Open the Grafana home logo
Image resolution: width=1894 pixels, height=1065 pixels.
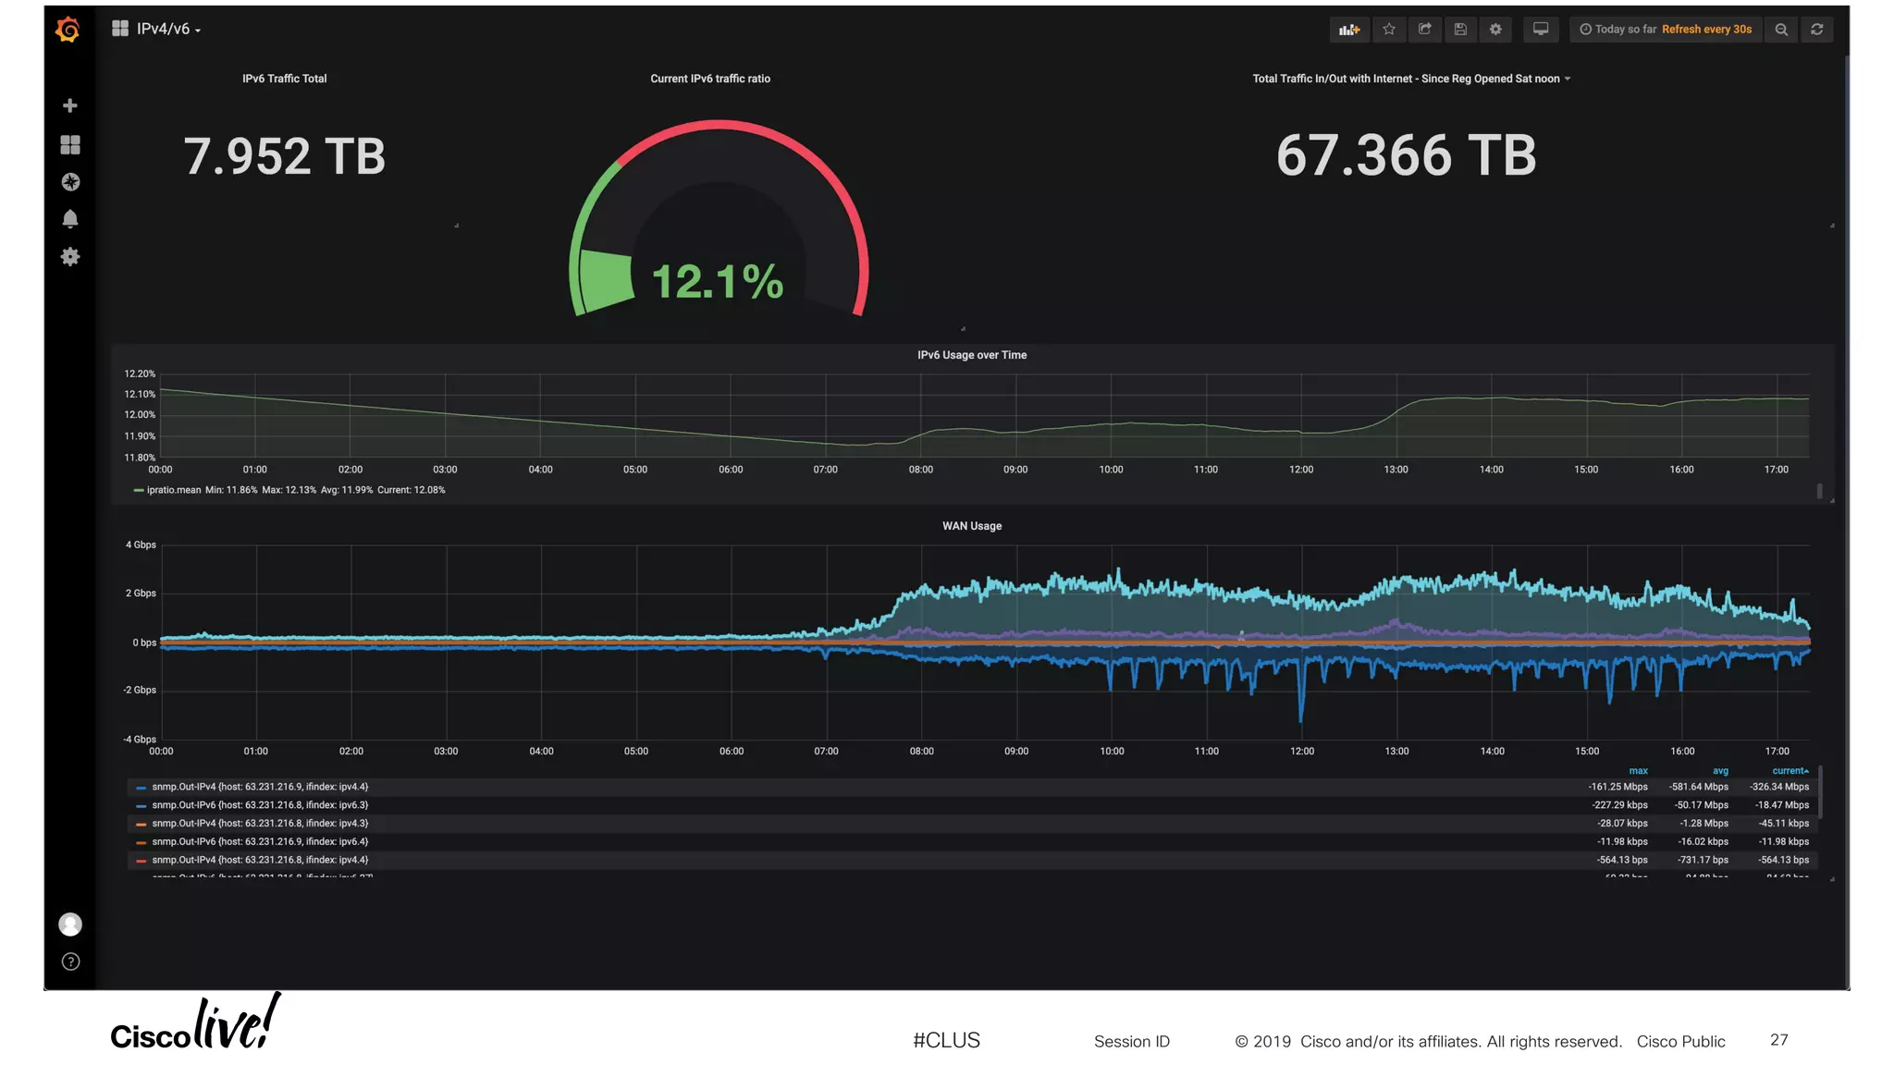(x=68, y=30)
